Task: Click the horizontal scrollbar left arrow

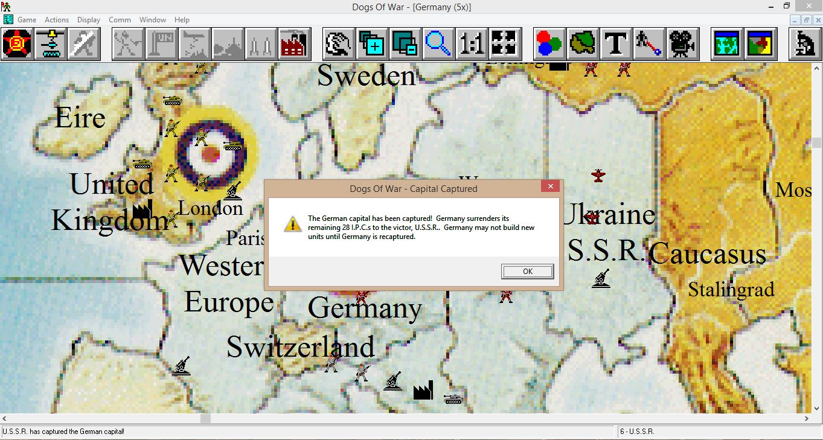Action: (5, 418)
